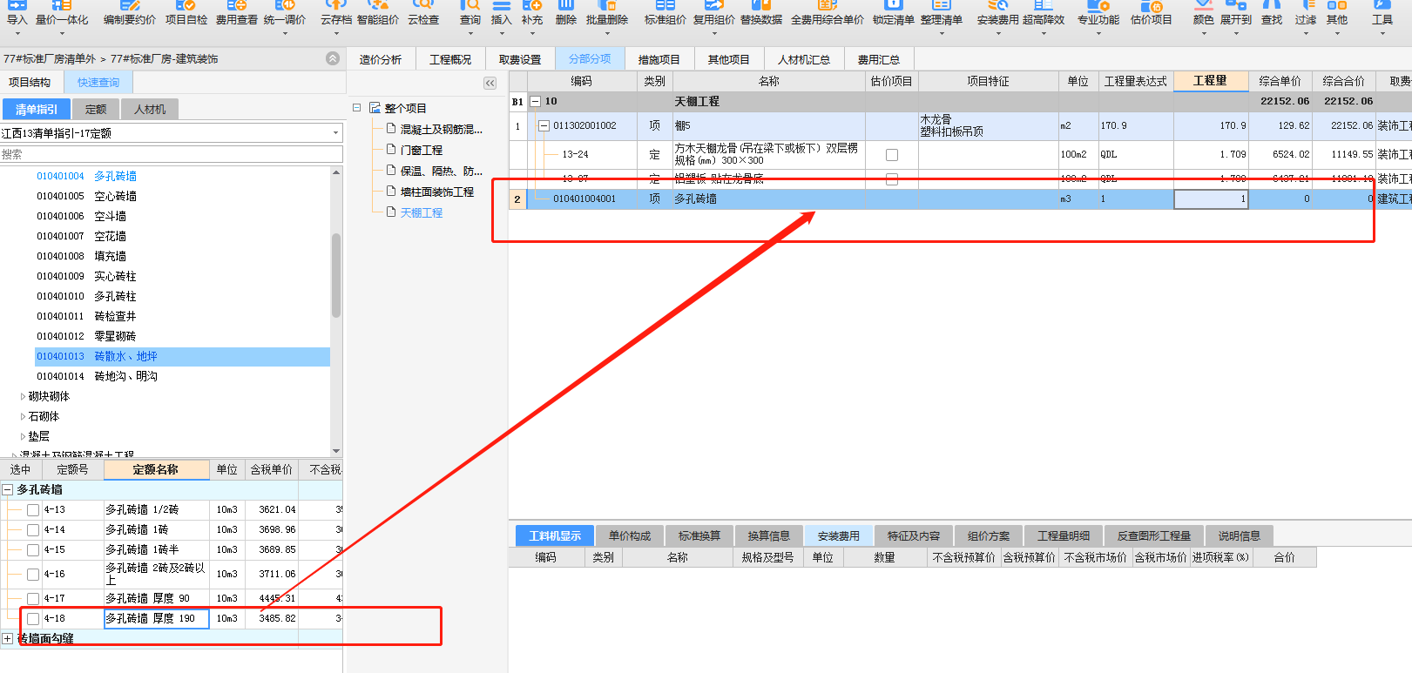Screen dimensions: 1412x673
Task: Expand the 石砌体 category
Action: coord(23,416)
